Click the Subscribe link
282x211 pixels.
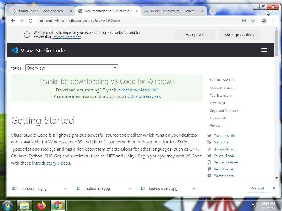[221, 142]
